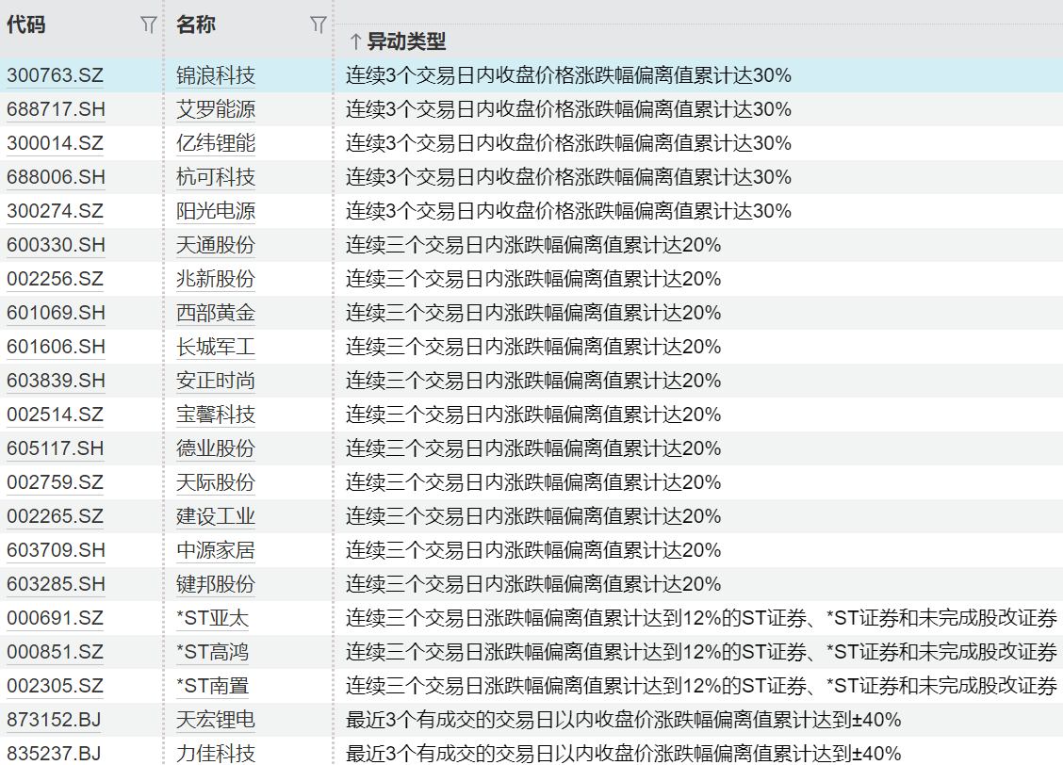Viewport: 1063px width, 765px height.
Task: Select the 12% ST deviation text in *ST南置 row
Action: coord(702,685)
